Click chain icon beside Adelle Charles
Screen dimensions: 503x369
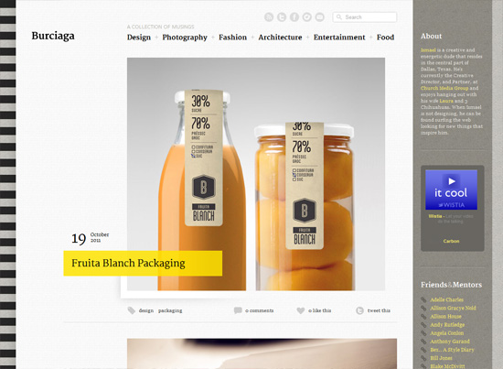[423, 299]
